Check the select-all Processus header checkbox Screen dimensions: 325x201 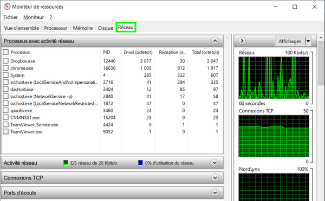tap(5, 52)
